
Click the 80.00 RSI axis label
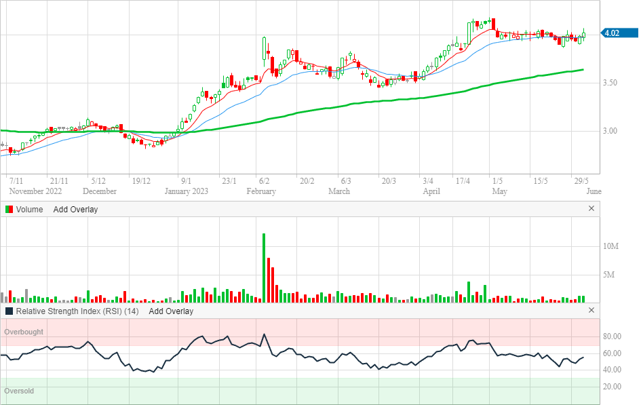[x=613, y=336]
